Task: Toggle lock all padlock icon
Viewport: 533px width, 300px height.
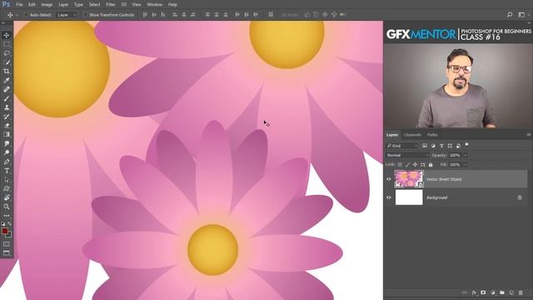Action: (431, 165)
